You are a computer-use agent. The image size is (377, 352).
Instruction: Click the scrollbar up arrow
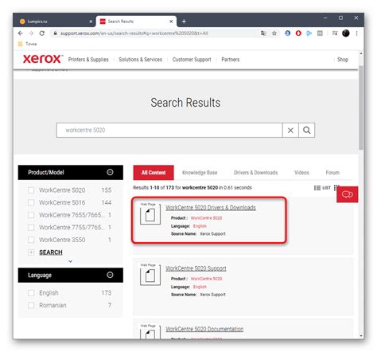tap(361, 53)
